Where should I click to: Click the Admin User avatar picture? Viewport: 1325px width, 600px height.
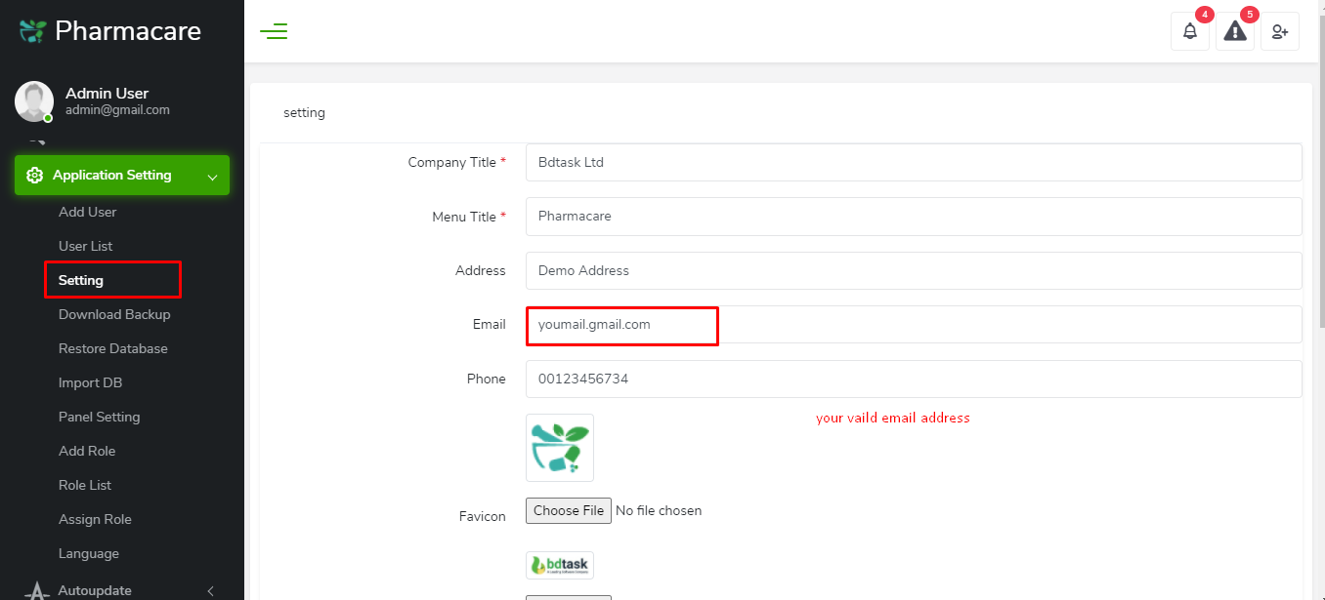tap(34, 101)
